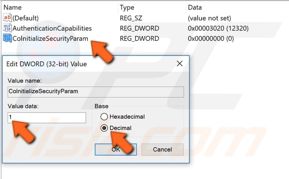Cancel the Edit DWORD dialog

162,149
